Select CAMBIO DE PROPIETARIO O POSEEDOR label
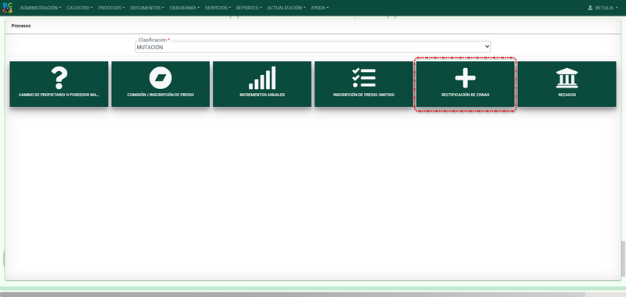The width and height of the screenshot is (626, 297). point(59,95)
